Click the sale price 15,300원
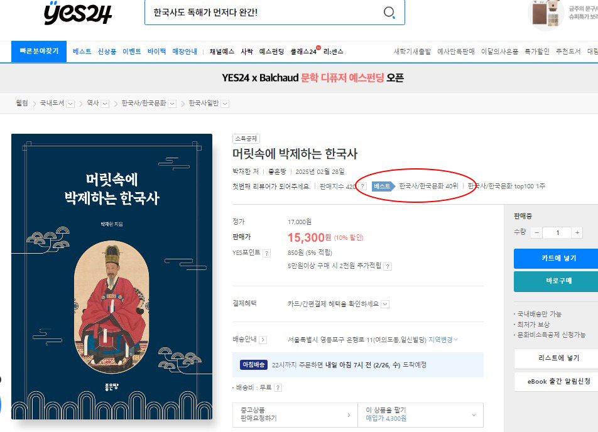 (x=309, y=237)
